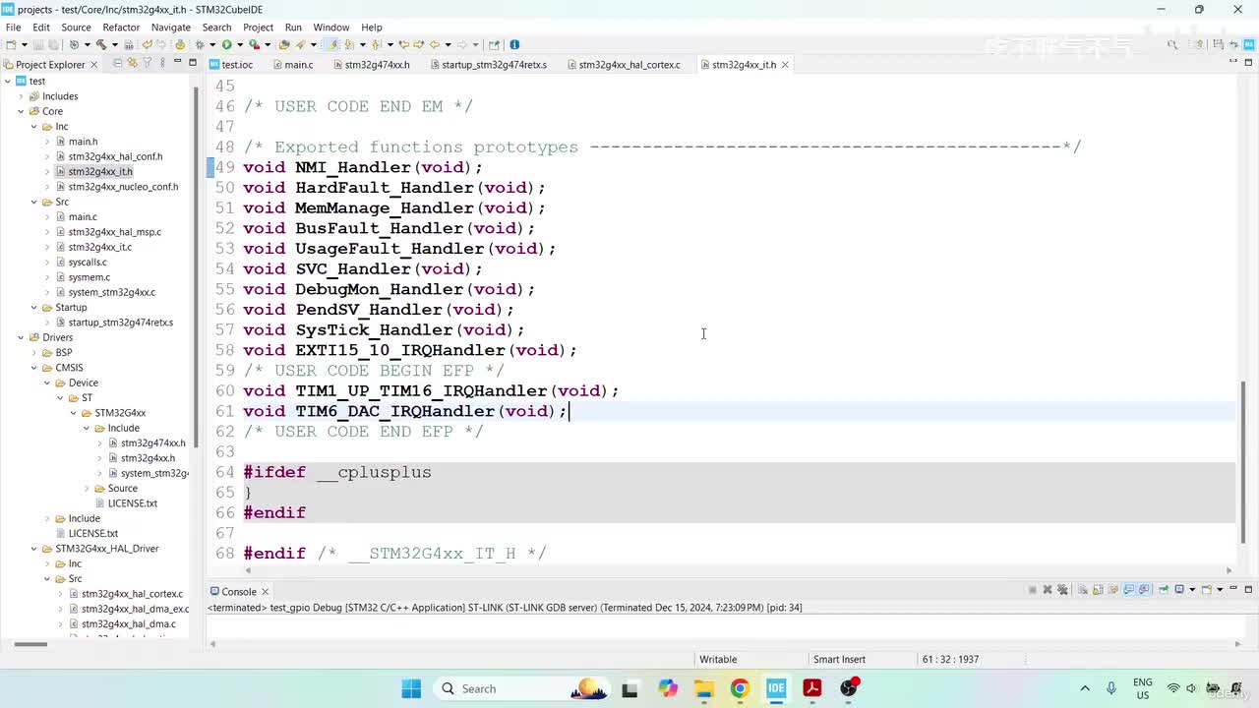Open File Explorer from the taskbar
1259x708 pixels.
point(703,688)
